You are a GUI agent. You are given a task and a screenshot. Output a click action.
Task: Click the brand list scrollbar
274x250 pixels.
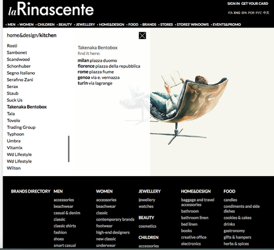[x=68, y=149]
